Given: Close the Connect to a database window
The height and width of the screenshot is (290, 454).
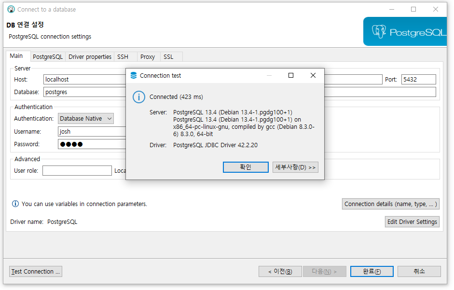Looking at the screenshot, I should pyautogui.click(x=436, y=9).
